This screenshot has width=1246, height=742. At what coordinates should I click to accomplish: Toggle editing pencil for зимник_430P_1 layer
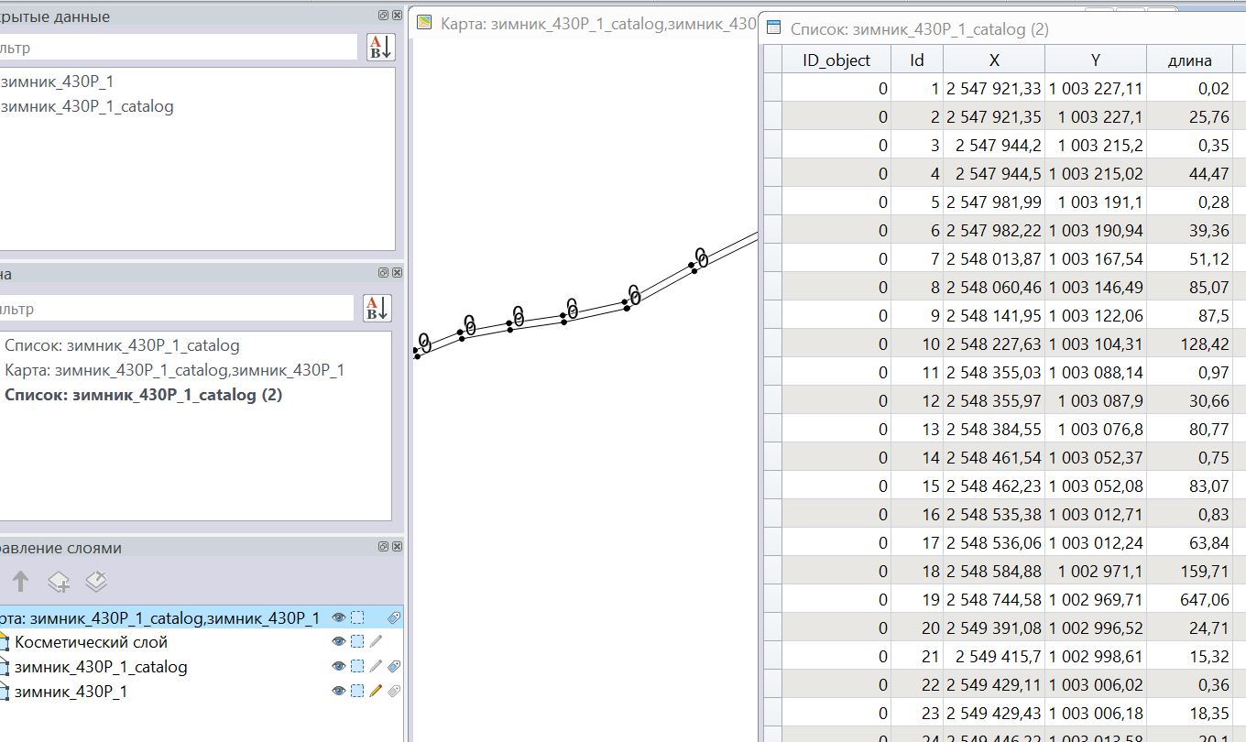pos(376,692)
